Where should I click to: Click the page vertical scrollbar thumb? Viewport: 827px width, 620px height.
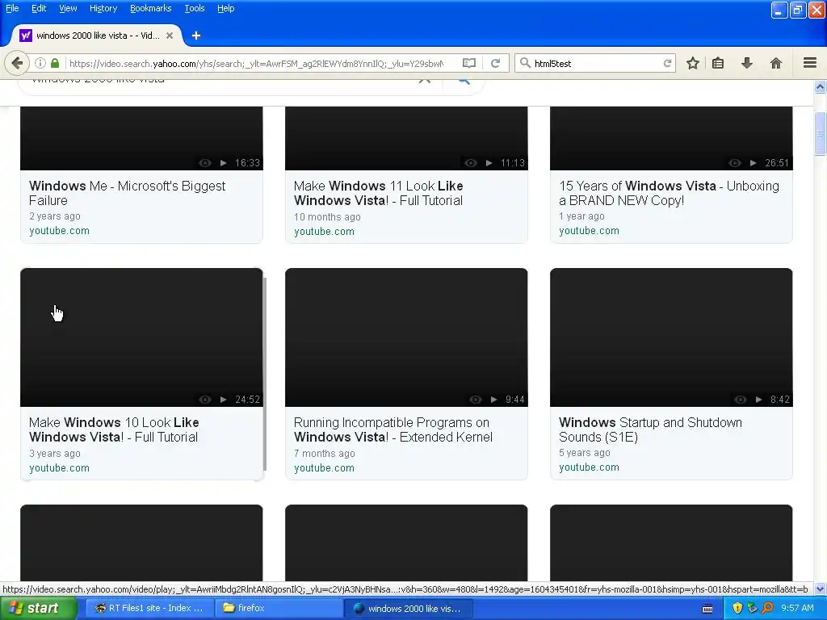(821, 133)
